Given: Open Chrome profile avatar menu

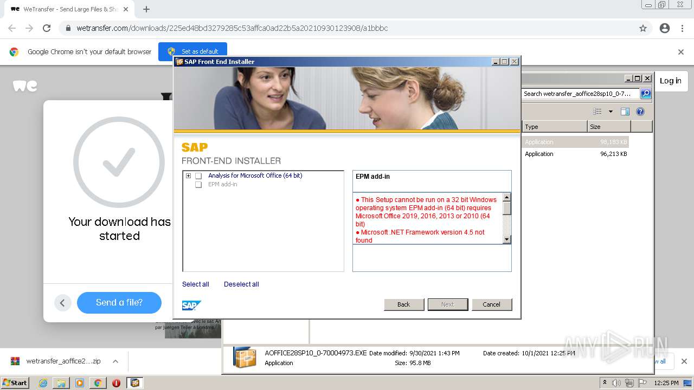Looking at the screenshot, I should click(x=665, y=28).
